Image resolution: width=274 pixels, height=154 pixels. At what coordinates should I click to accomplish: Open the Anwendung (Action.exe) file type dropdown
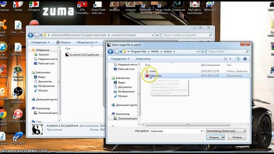[x=226, y=131]
